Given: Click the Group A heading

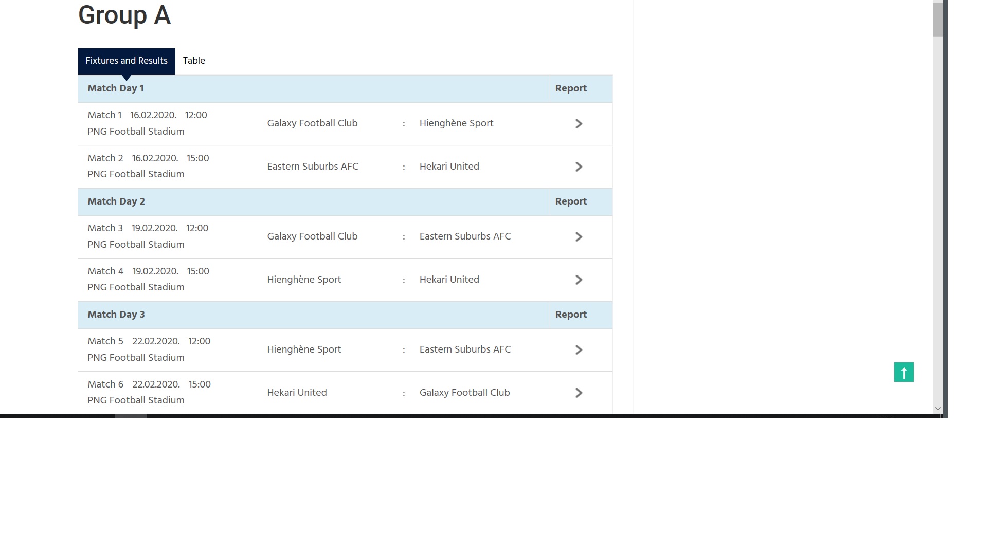Looking at the screenshot, I should click(124, 15).
